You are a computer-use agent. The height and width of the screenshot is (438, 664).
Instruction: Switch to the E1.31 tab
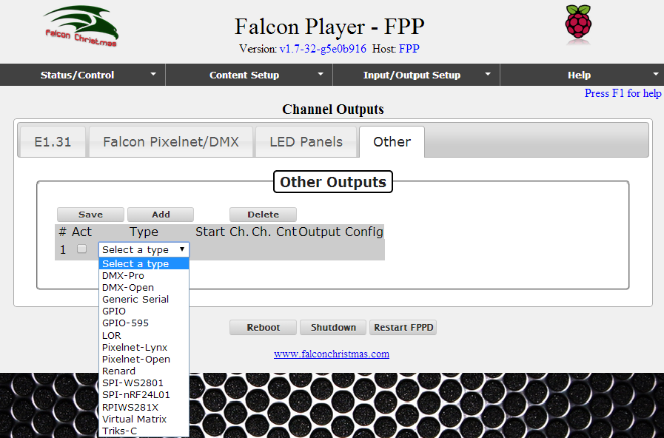53,142
